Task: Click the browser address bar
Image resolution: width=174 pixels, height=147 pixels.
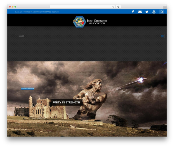Action: 82,7
